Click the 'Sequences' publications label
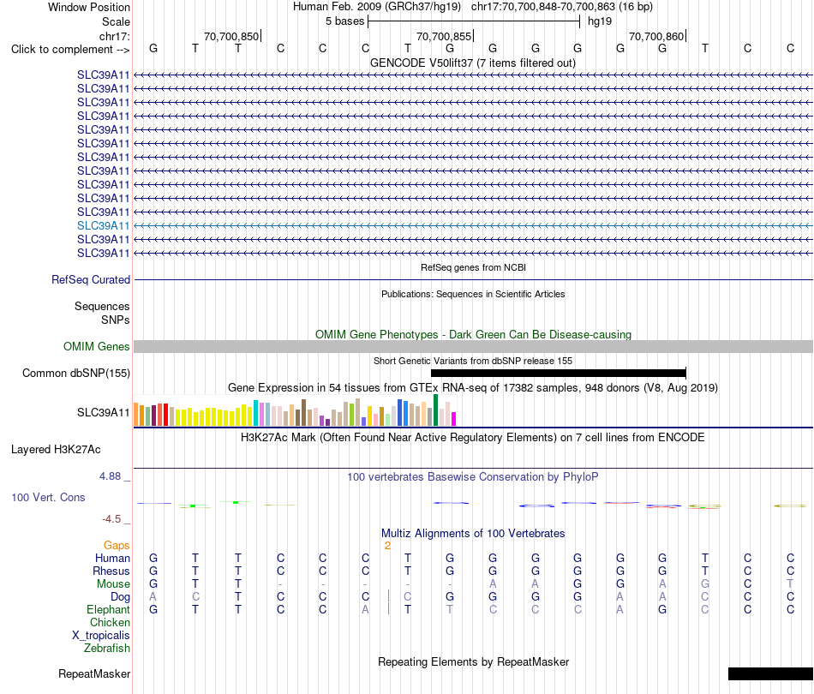This screenshot has height=694, width=814. point(102,306)
